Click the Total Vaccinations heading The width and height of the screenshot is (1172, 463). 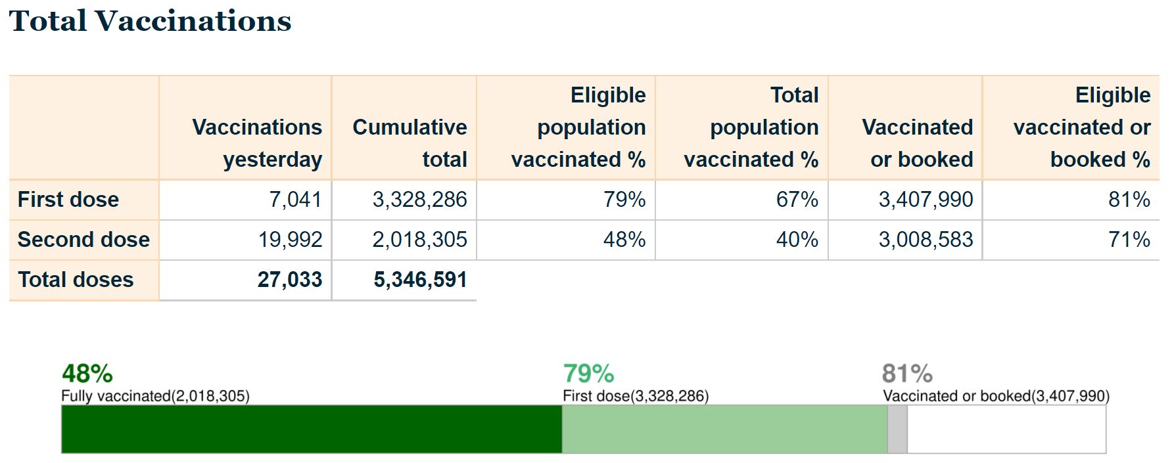150,21
